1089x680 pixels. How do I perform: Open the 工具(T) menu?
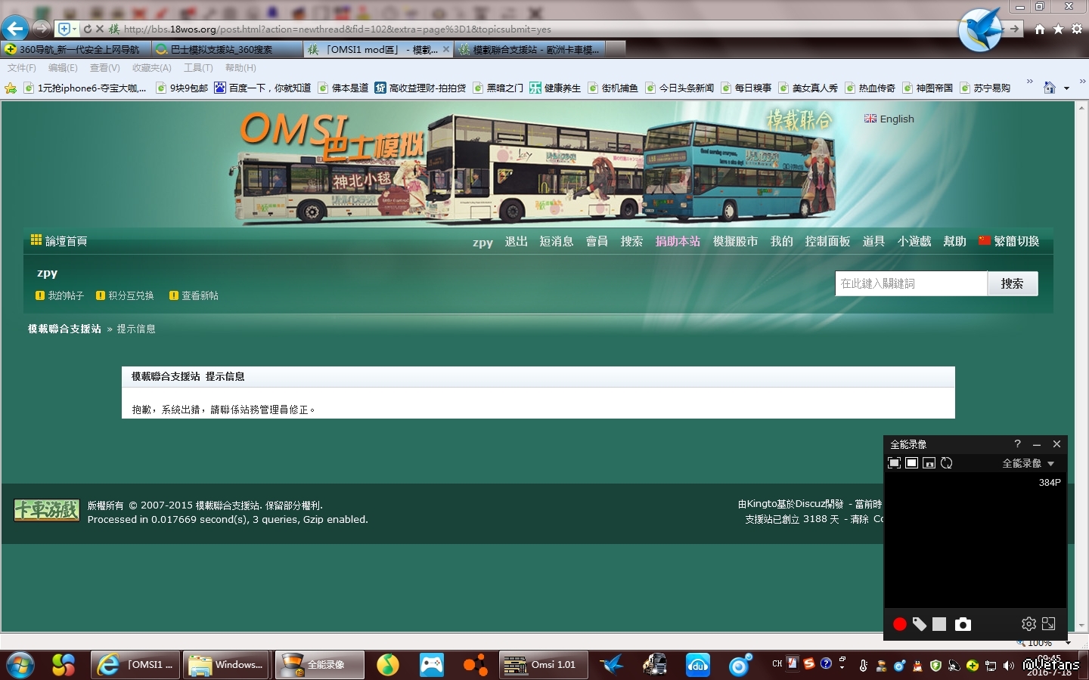(198, 68)
